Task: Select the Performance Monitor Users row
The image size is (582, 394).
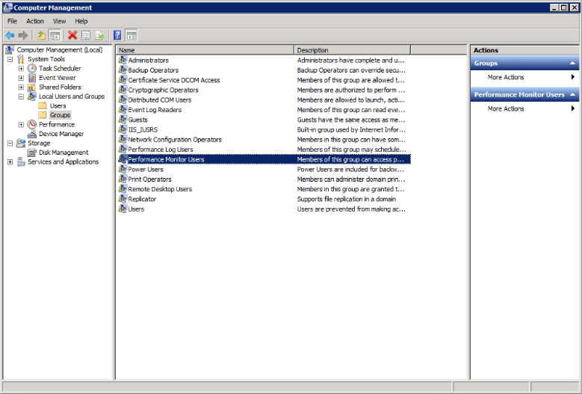Action: (x=264, y=159)
